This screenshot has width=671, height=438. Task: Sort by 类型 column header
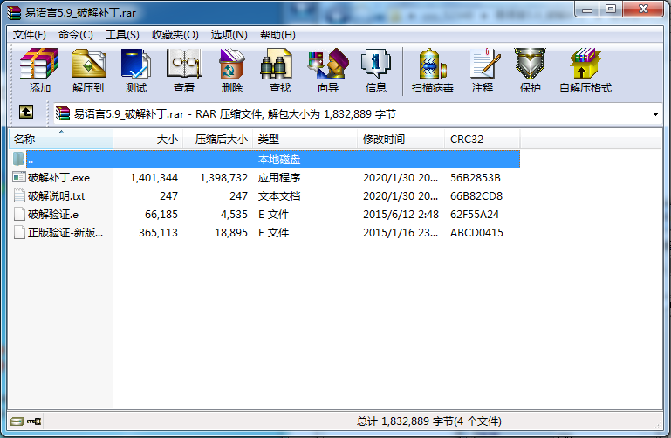click(305, 139)
